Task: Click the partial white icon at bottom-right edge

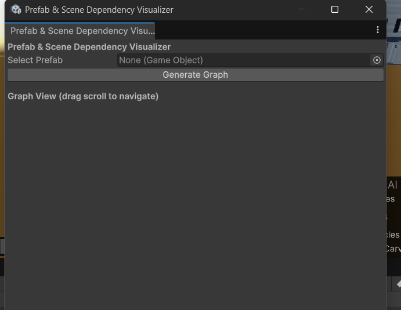Action: [x=398, y=284]
